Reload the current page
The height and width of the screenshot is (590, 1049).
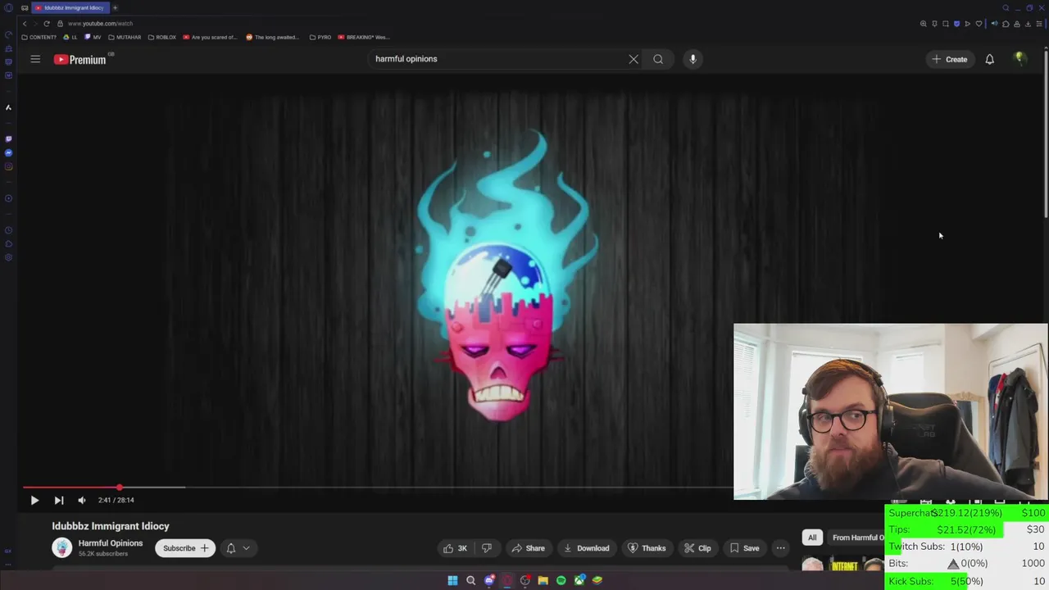pos(47,24)
